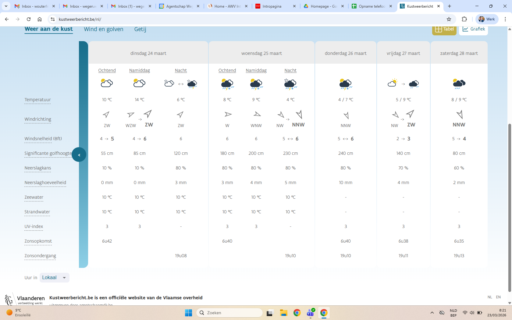512x320 pixels.
Task: Click Tuesday's Ochtend weather cloud icon
Action: pyautogui.click(x=107, y=83)
